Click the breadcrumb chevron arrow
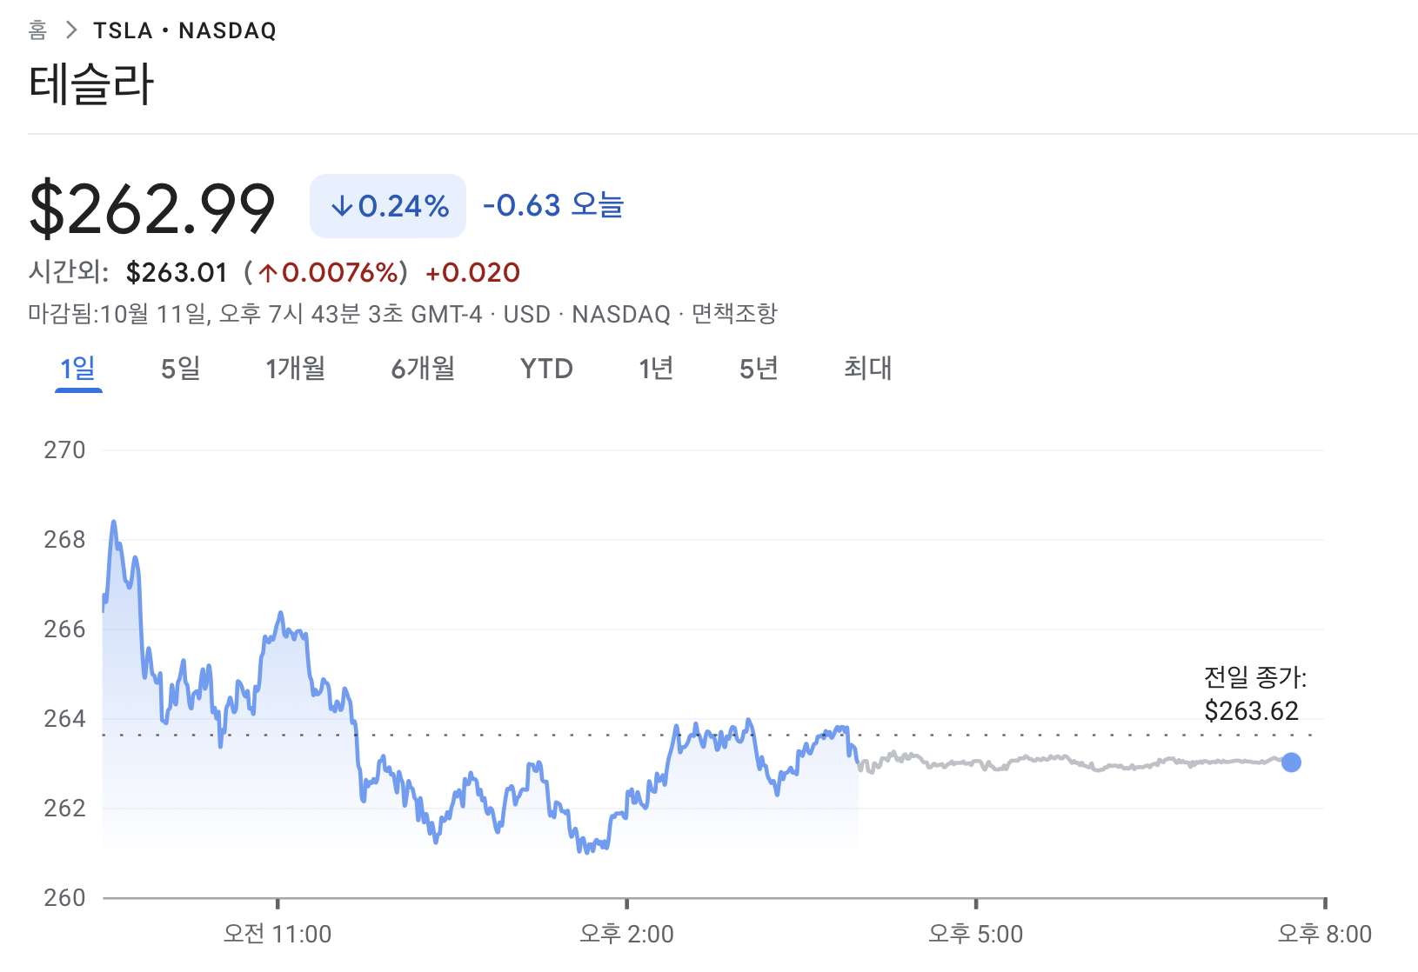The image size is (1418, 972). point(71,30)
